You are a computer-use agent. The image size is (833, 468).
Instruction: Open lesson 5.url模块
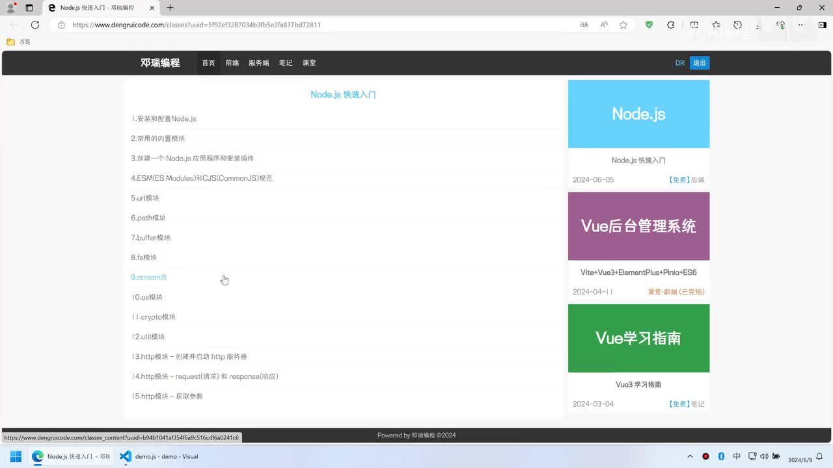tap(144, 198)
